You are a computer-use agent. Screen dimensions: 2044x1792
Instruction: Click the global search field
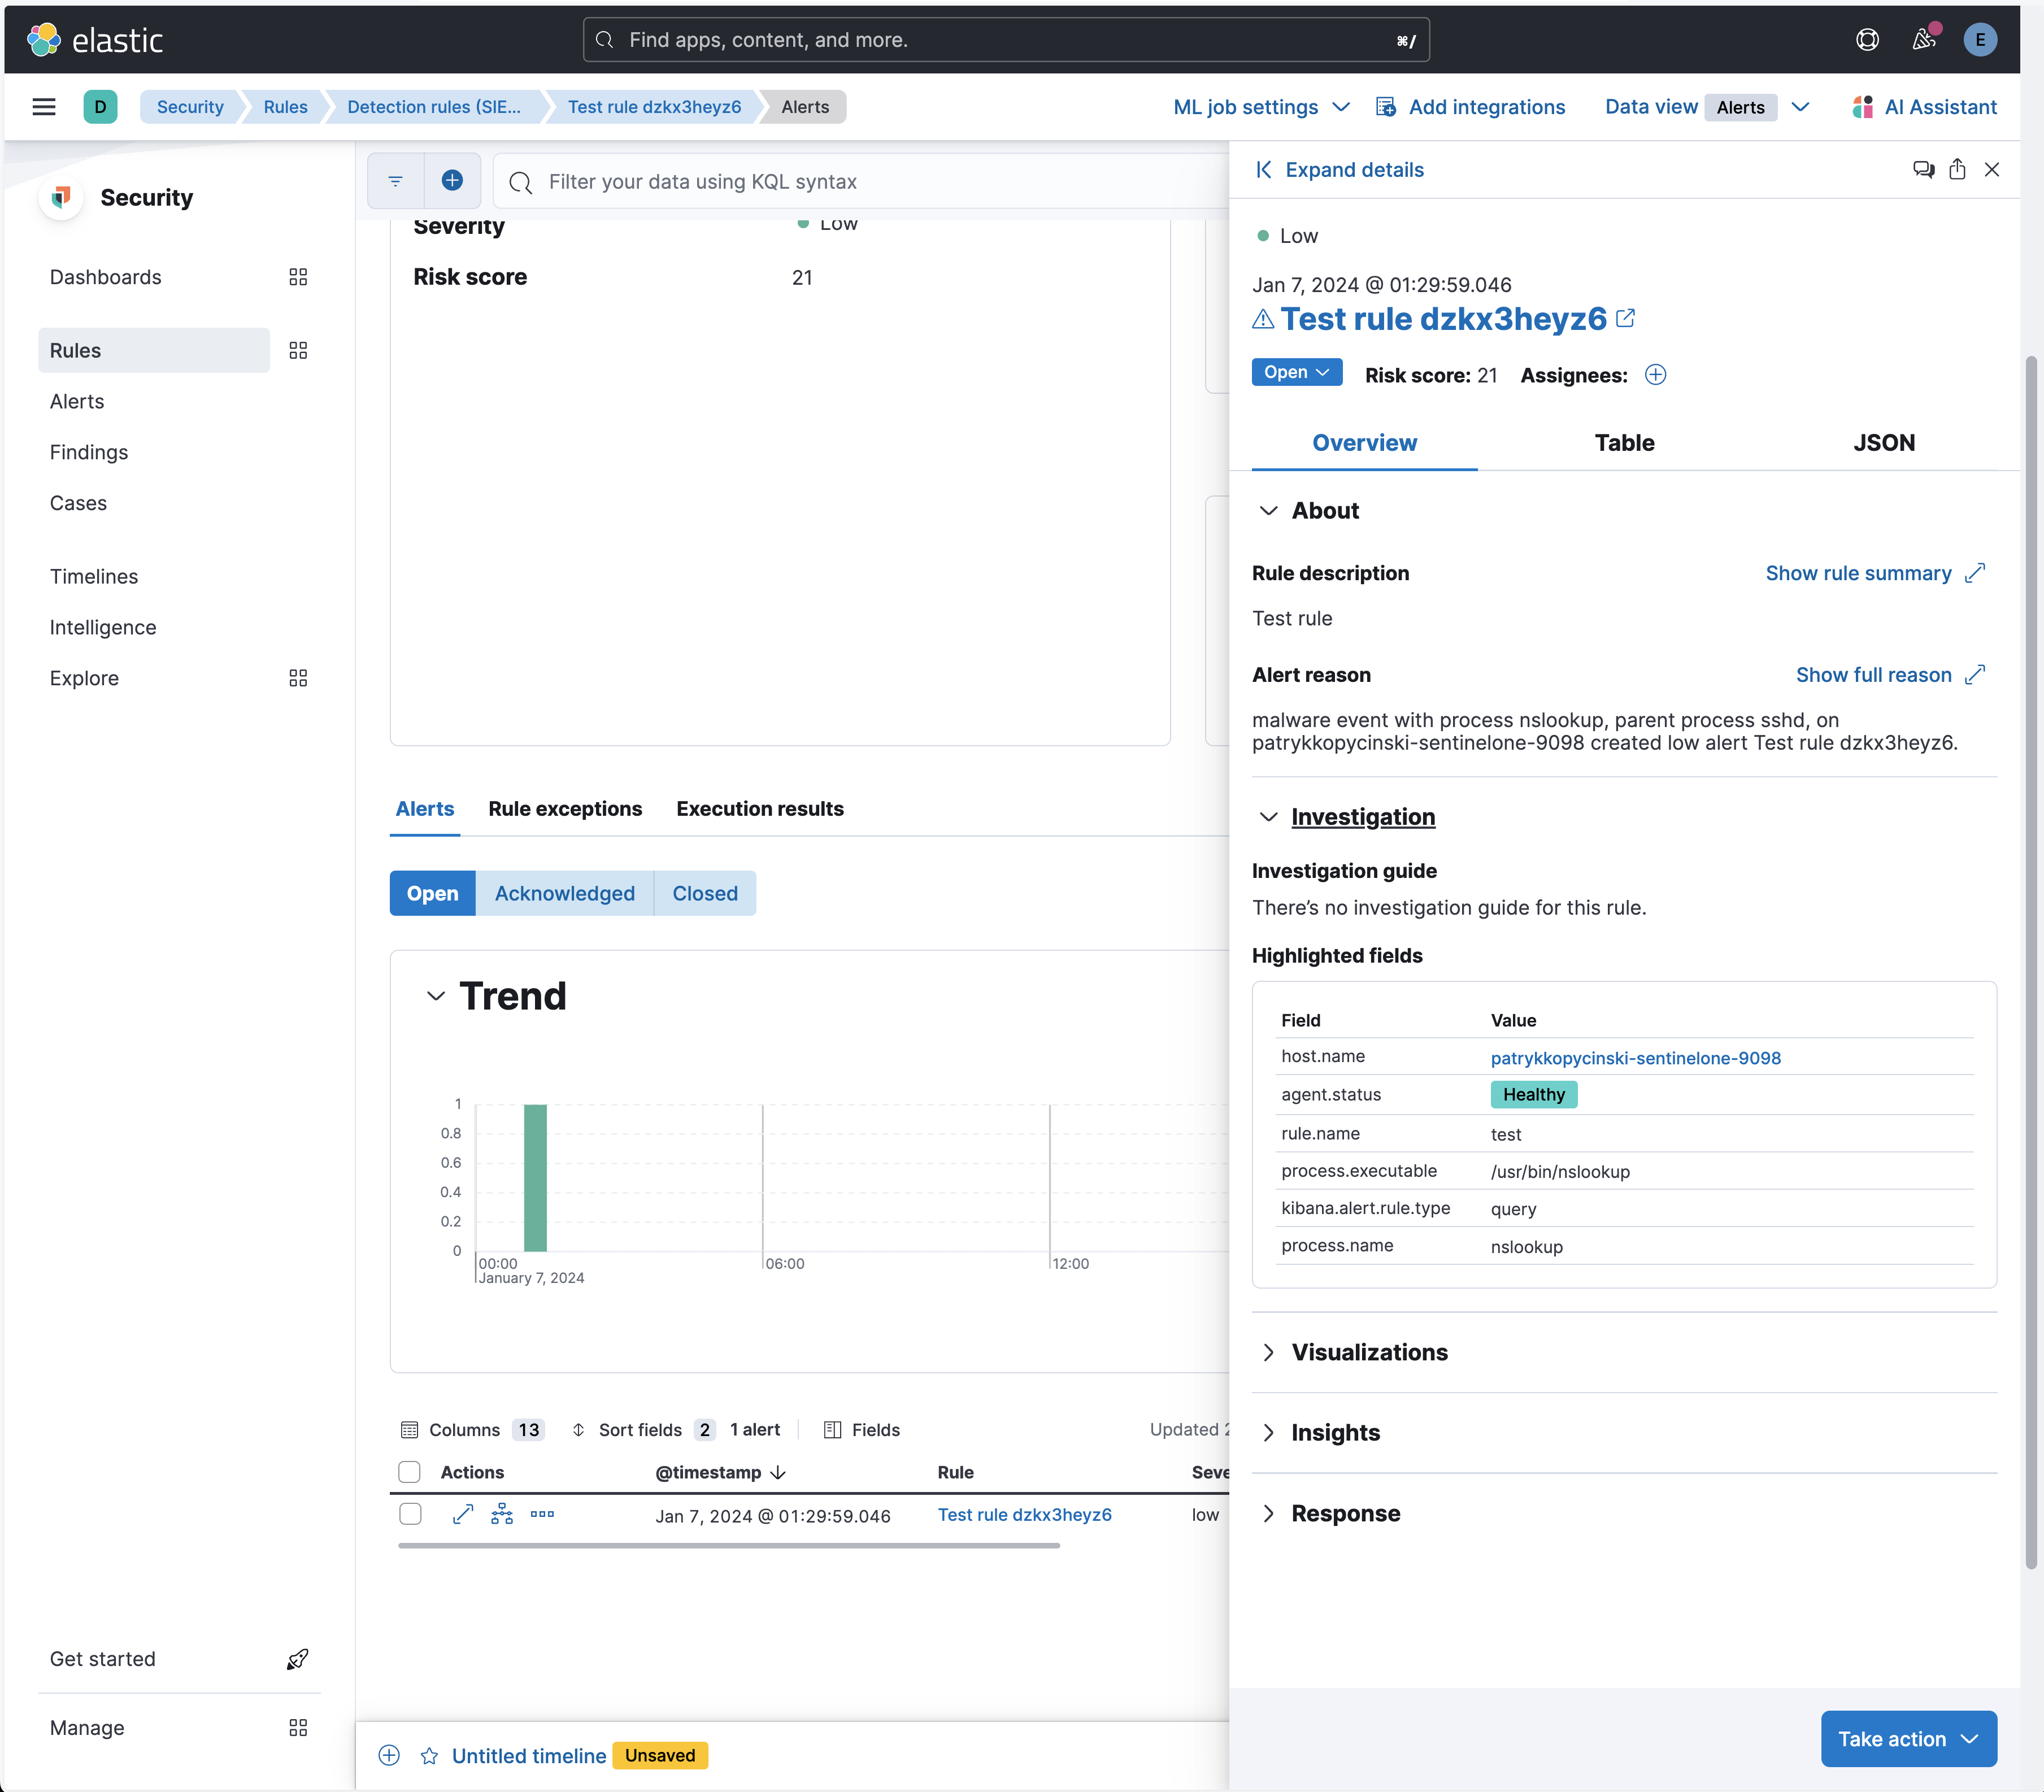(x=1006, y=40)
